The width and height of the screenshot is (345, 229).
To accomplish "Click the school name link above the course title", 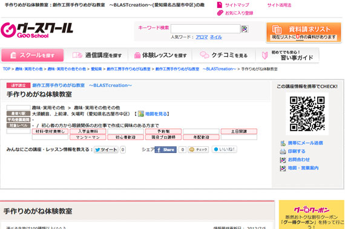I will coord(82,85).
